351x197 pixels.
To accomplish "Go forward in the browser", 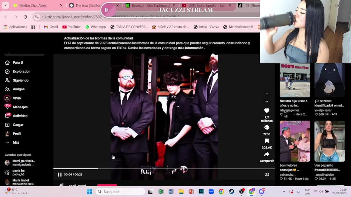I will tap(16, 17).
